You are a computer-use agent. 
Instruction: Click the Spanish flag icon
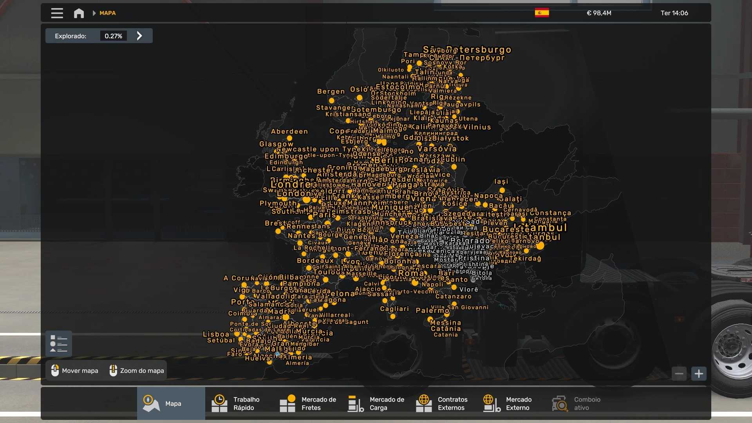pyautogui.click(x=542, y=13)
